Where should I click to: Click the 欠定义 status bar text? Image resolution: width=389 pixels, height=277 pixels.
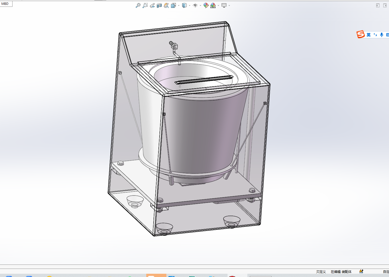pyautogui.click(x=321, y=272)
